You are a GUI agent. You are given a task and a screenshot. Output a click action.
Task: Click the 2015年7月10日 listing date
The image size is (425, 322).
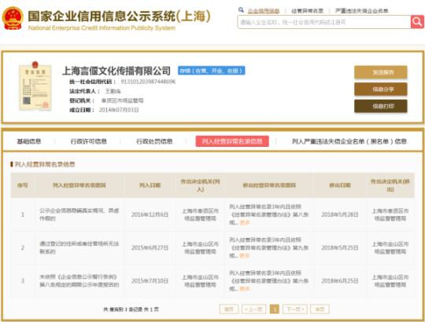(x=150, y=281)
